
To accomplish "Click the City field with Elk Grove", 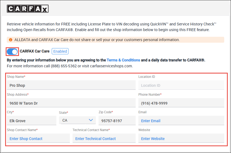I will (x=31, y=121).
